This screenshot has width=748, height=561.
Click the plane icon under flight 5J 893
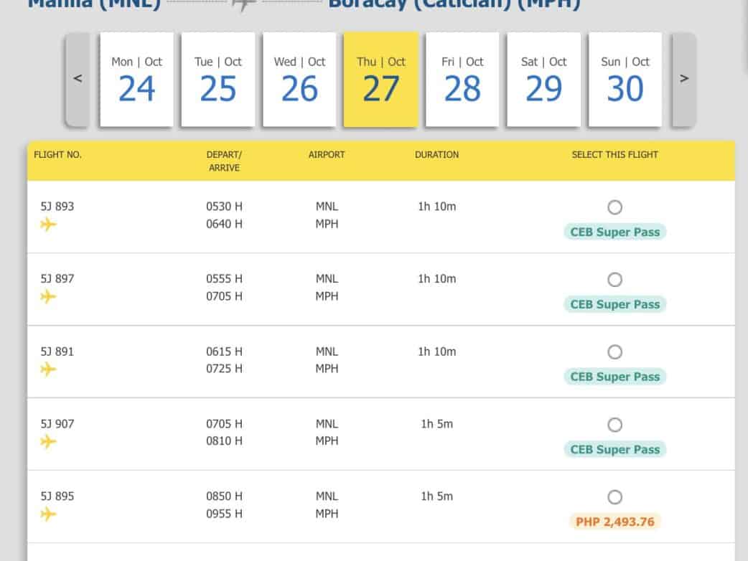tap(48, 225)
